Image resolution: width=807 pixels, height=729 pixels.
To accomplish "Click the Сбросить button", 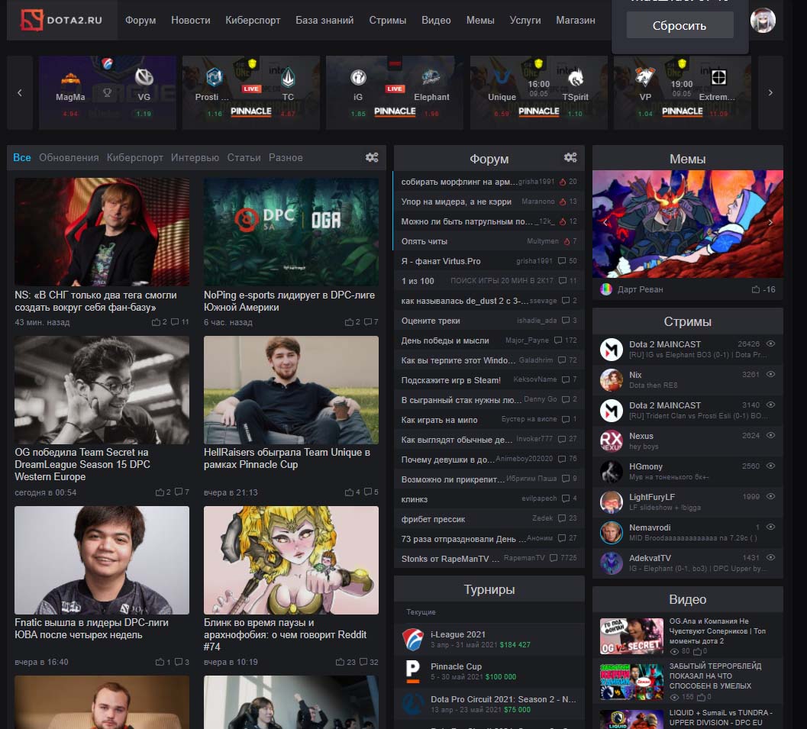I will coord(679,25).
